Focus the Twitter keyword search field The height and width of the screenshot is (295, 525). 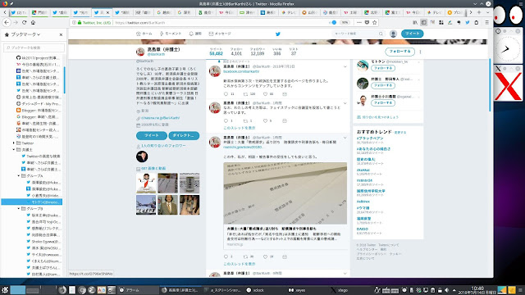pos(358,34)
